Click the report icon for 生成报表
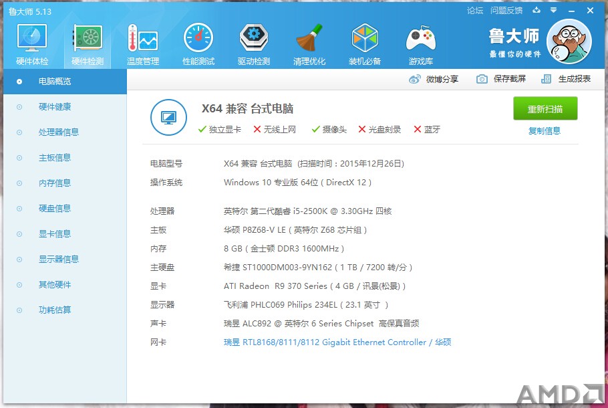Viewport: 608px width, 408px height. 546,79
